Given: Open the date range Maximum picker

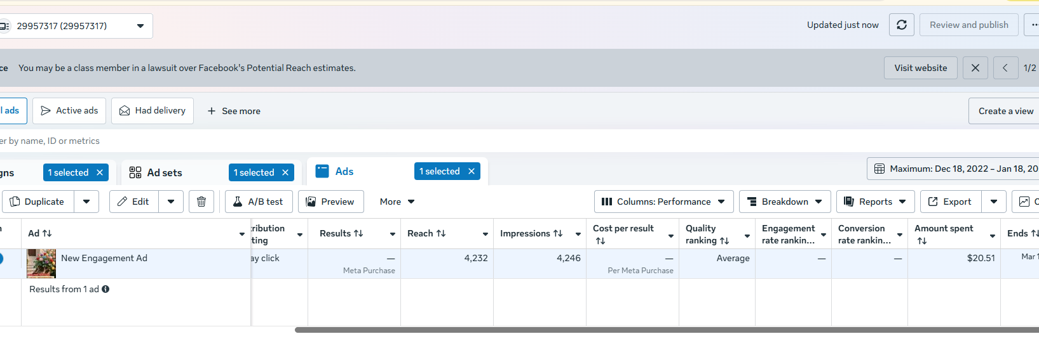Looking at the screenshot, I should tap(953, 169).
